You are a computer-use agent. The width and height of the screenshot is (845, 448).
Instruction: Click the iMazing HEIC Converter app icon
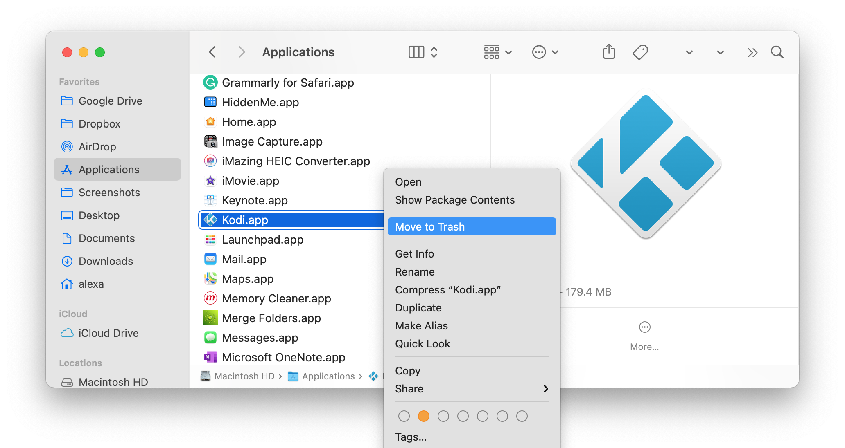pyautogui.click(x=211, y=161)
